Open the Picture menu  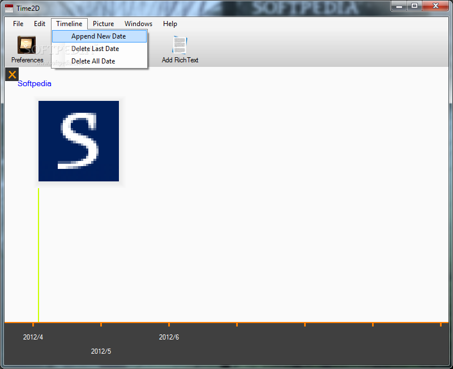pos(104,24)
